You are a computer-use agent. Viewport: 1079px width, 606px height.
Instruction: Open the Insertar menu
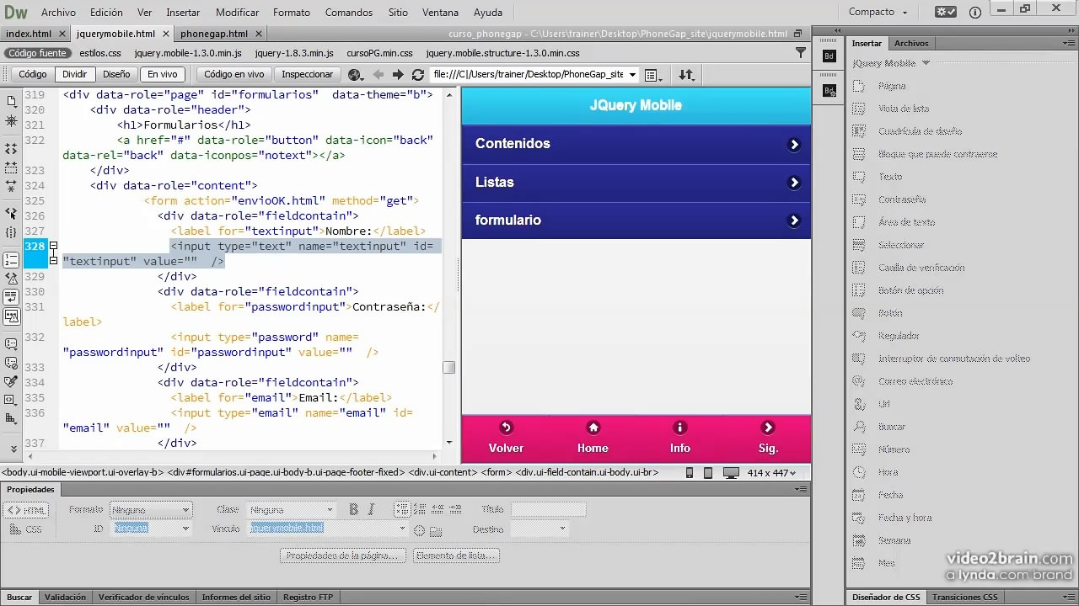pos(183,13)
